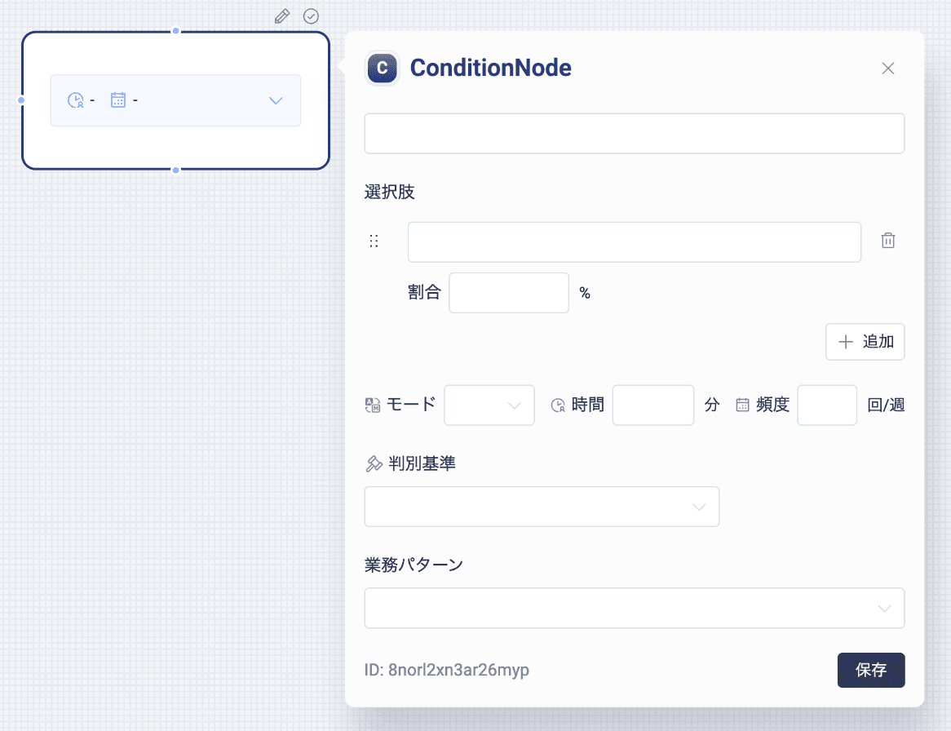The height and width of the screenshot is (731, 951).
Task: Click the clock icon in node card
Action: click(x=75, y=100)
